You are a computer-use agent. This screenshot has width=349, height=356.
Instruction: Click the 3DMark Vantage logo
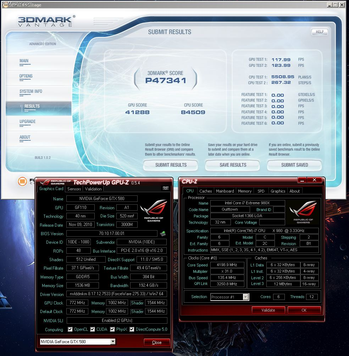(46, 22)
